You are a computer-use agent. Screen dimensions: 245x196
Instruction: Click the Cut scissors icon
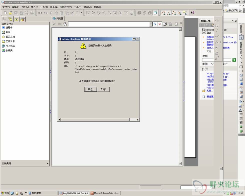coord(51,13)
